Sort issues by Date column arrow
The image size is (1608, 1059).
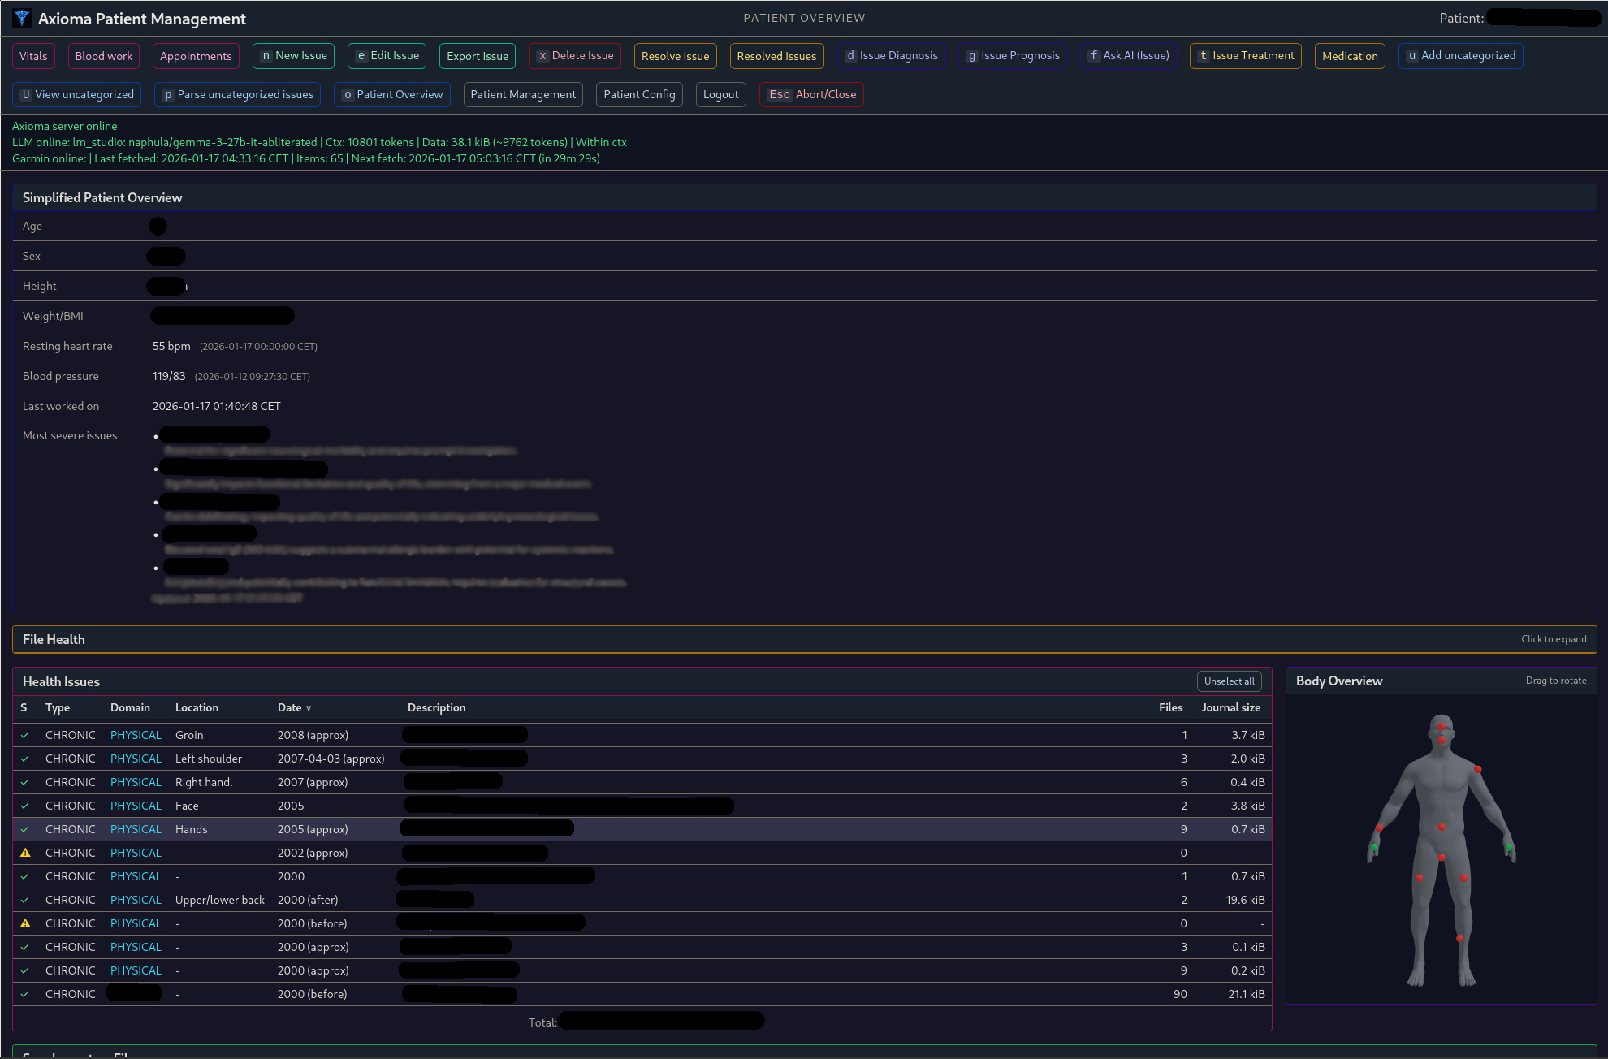click(309, 708)
